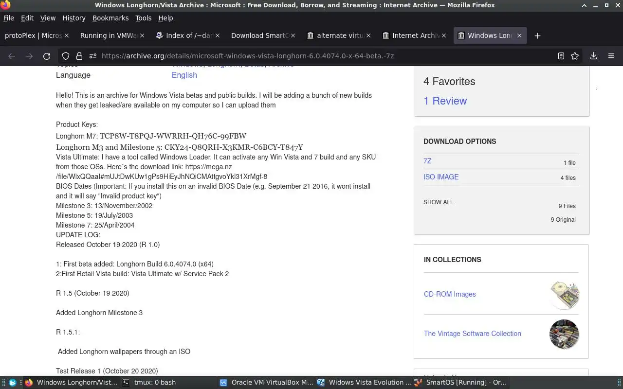Viewport: 623px width, 389px height.
Task: Go forward using the forward arrow
Action: (29, 56)
